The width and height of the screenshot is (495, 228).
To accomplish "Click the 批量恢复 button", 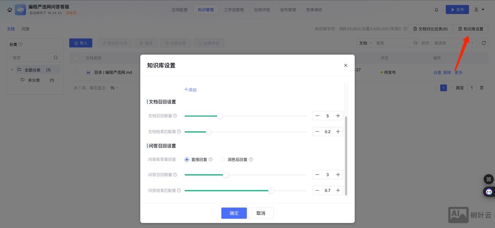I will coord(209,43).
